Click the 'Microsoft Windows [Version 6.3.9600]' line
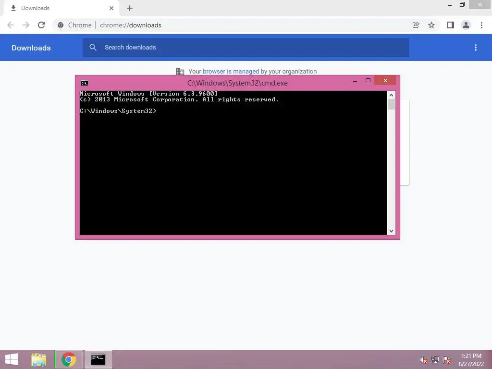 coord(149,94)
